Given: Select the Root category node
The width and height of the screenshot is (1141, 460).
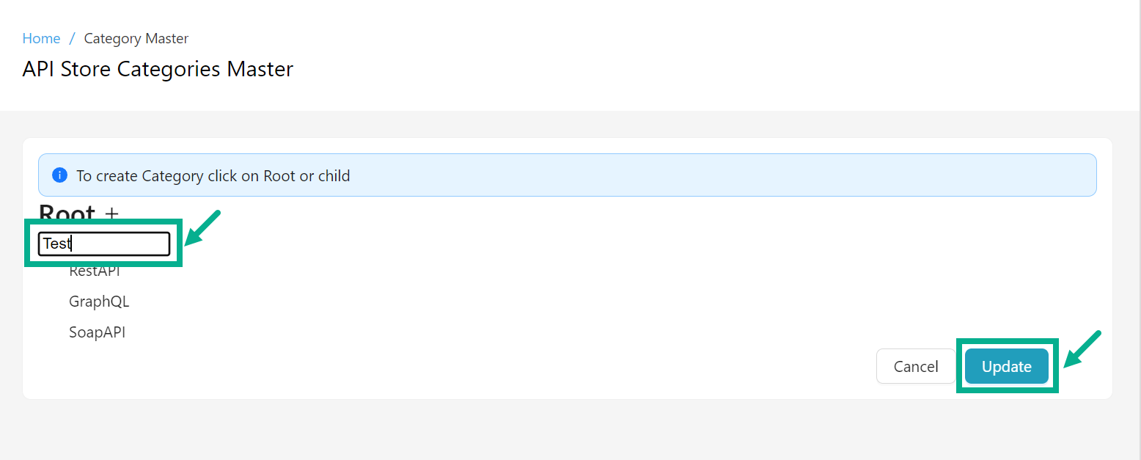Looking at the screenshot, I should (x=67, y=213).
